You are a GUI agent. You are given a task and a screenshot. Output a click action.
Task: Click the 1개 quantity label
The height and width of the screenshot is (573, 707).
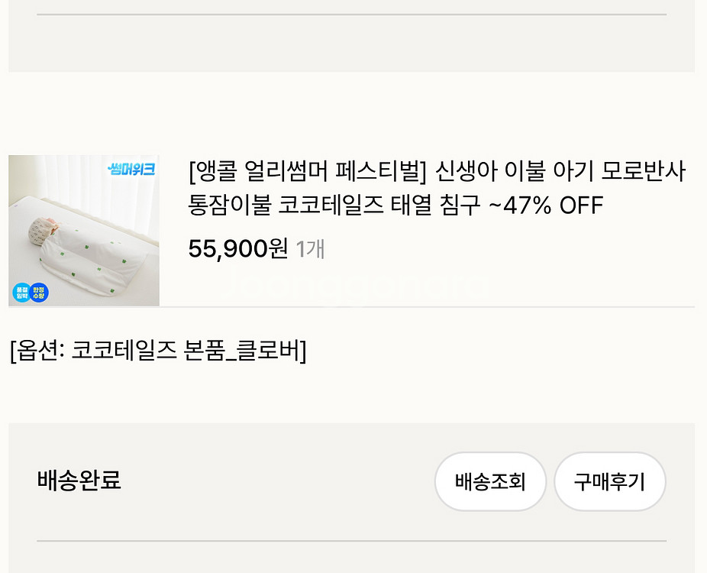(x=310, y=249)
